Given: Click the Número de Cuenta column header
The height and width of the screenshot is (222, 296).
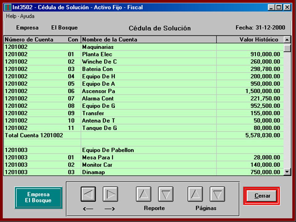Looking at the screenshot, I should point(29,39).
